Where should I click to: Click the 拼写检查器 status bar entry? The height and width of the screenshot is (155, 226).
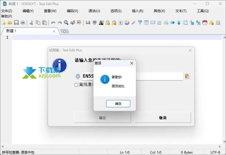[x=18, y=152]
